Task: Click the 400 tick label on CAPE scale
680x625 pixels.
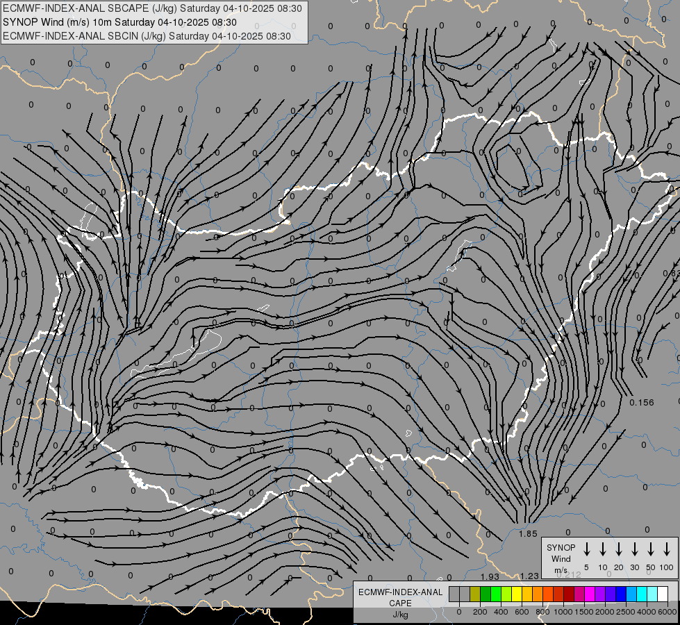Action: (501, 612)
